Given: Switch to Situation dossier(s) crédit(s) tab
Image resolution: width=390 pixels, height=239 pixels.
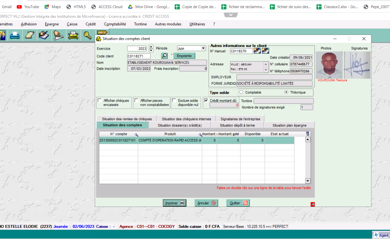Looking at the screenshot, I should tap(180, 125).
